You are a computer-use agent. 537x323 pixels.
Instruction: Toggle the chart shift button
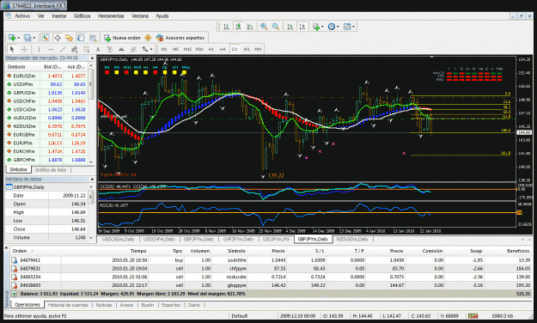point(302,27)
